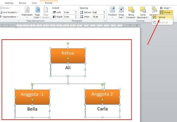Click the Spacing Before icon
177x122 pixels.
click(x=82, y=12)
